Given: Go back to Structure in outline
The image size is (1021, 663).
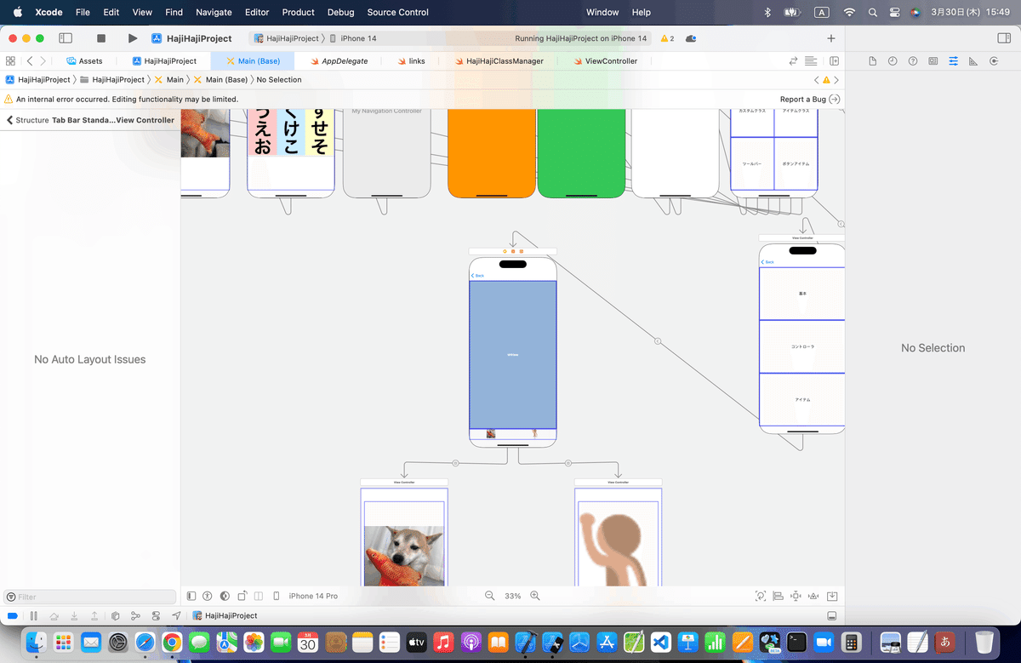Looking at the screenshot, I should click(x=27, y=120).
